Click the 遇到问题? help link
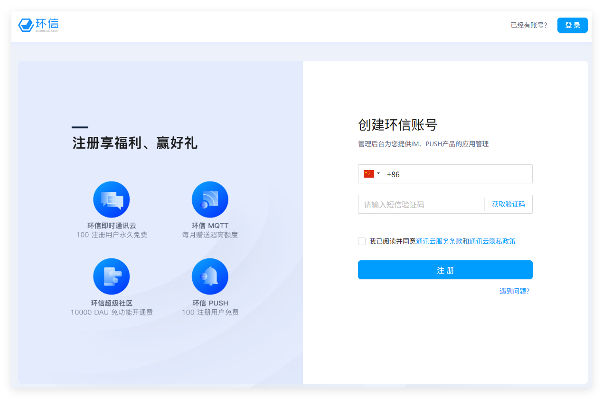The width and height of the screenshot is (603, 399). point(514,291)
